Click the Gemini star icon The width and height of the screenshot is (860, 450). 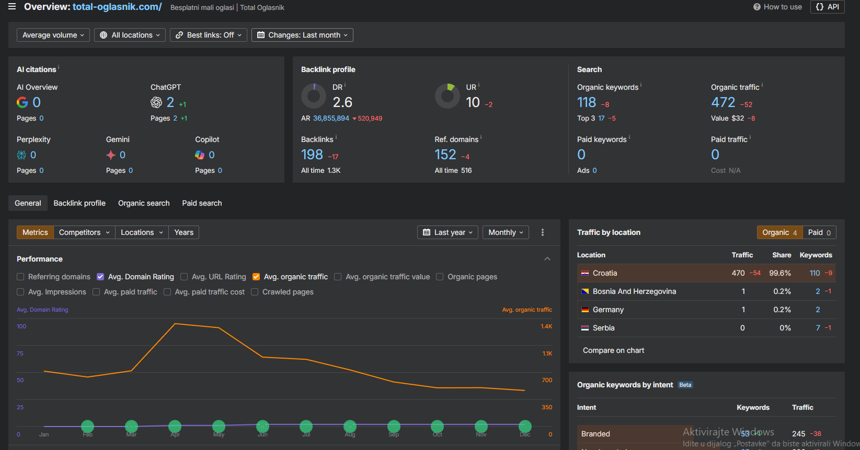(111, 155)
